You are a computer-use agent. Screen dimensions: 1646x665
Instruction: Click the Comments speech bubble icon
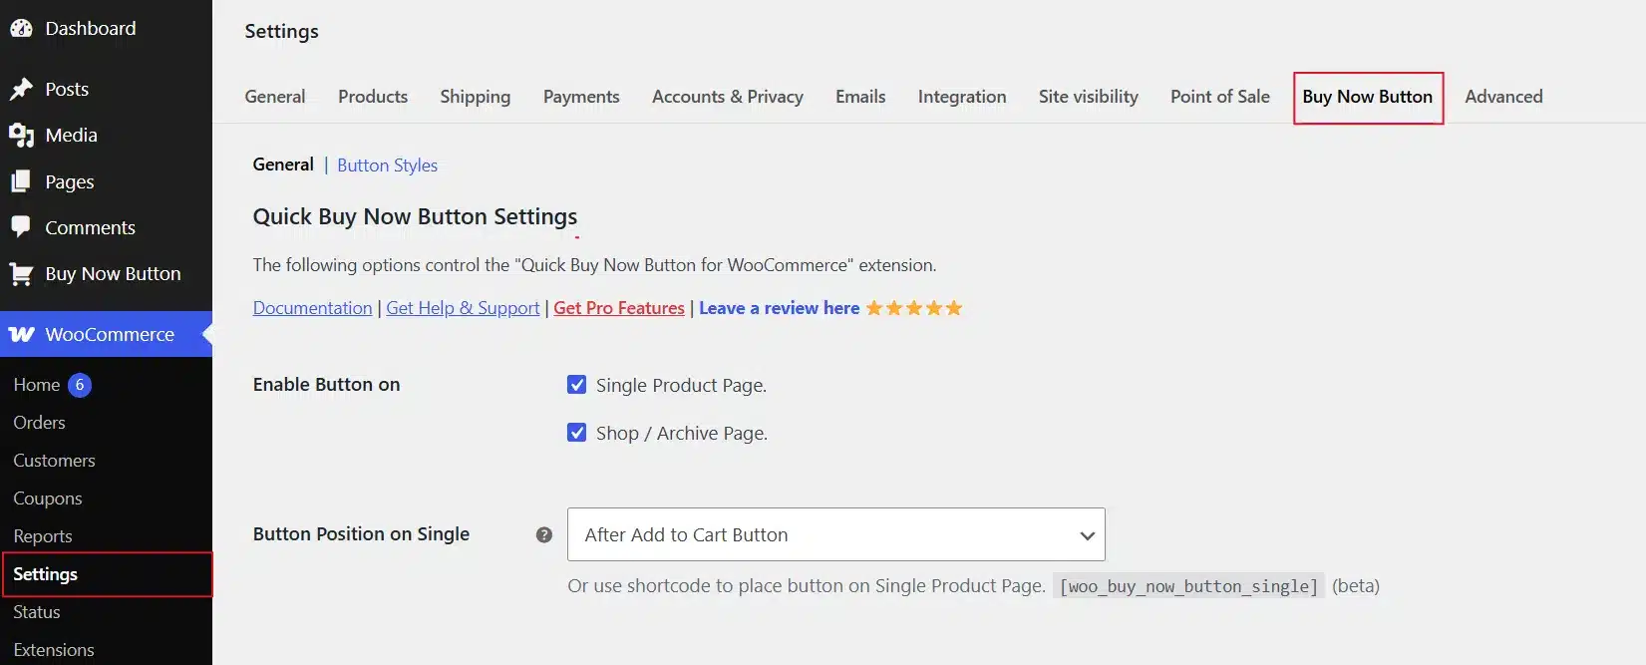[x=21, y=227]
